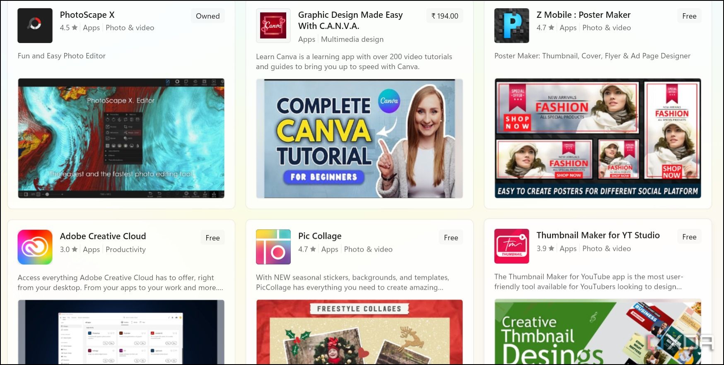
Task: Open the Pic Collage app icon
Action: 273,247
